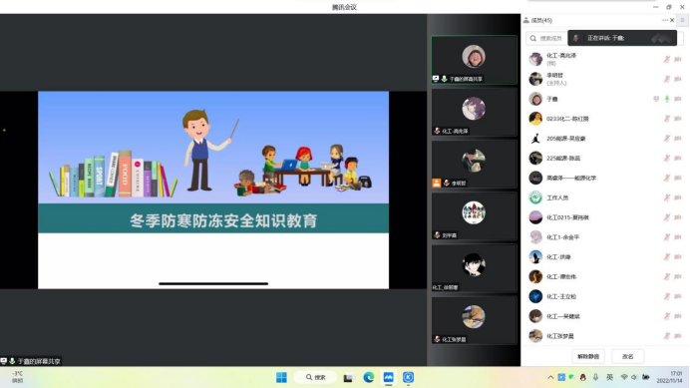Open the three-dot menu in members panel header
Screen dimensions: 690x388
click(x=664, y=20)
